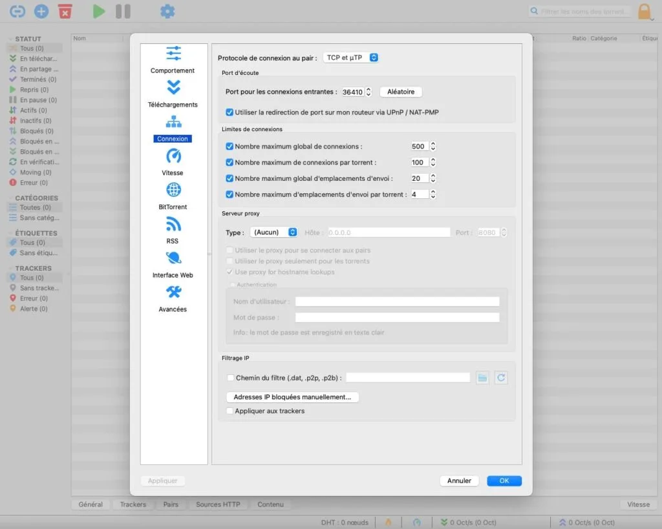Screen dimensions: 662x529
Task: Enable Appliquer aux trackers checkbox
Action: pos(230,410)
